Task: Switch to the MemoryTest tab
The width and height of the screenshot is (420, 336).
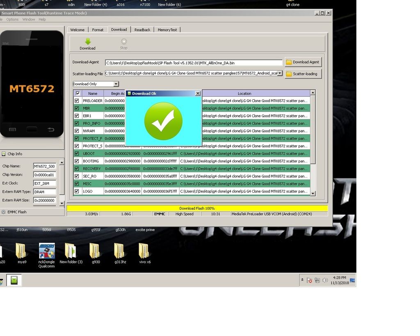Action: click(167, 30)
